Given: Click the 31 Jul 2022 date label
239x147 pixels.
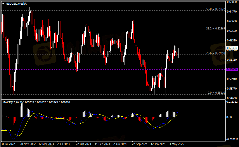Looking at the screenshot, I should click(8, 144).
